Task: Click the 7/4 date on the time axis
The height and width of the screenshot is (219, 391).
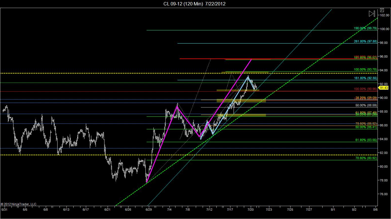Action: click(169, 210)
